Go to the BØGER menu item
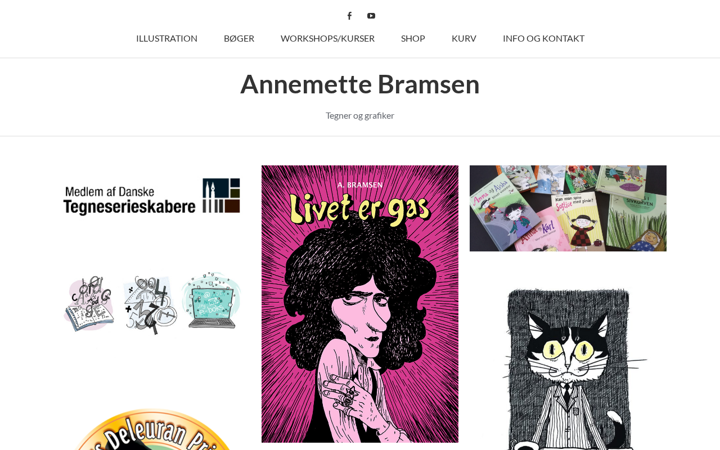This screenshot has width=720, height=450. point(239,38)
